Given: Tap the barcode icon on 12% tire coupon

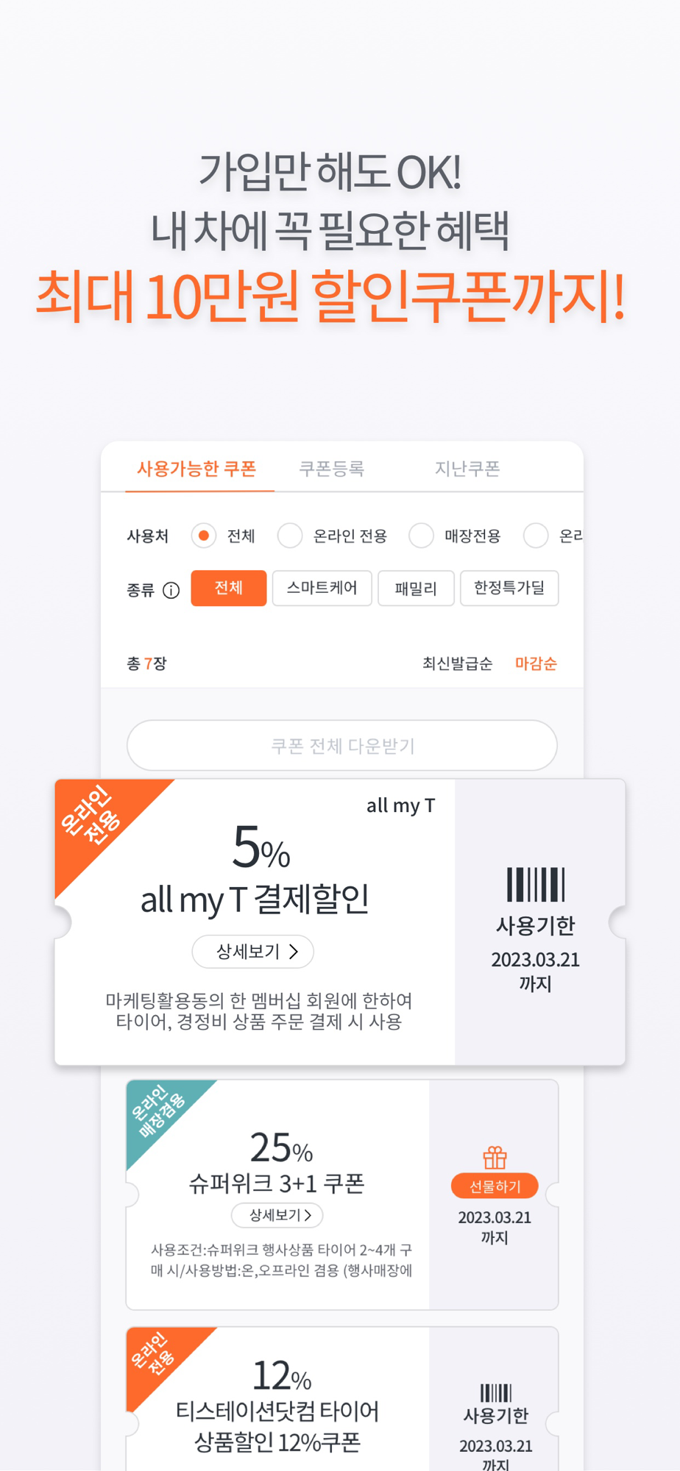Looking at the screenshot, I should [495, 1392].
